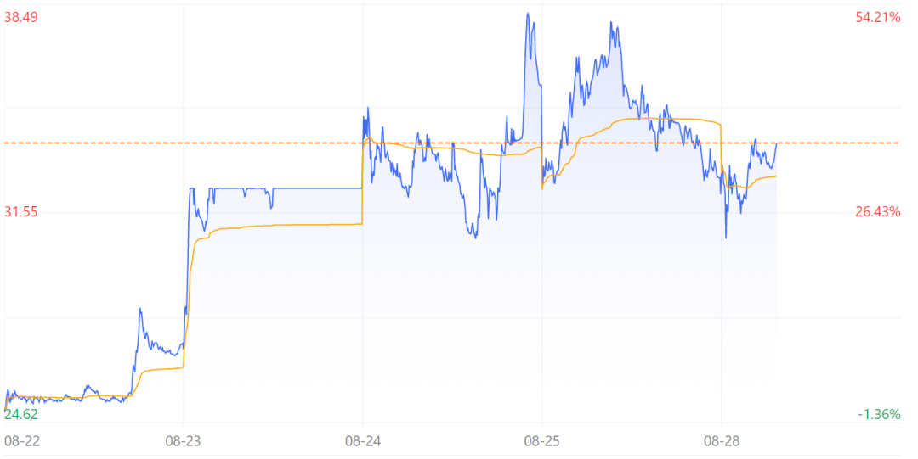Screen dimensions: 918x459
Task: Click the blue line's flat plateau on 08-23
Action: coord(316,188)
